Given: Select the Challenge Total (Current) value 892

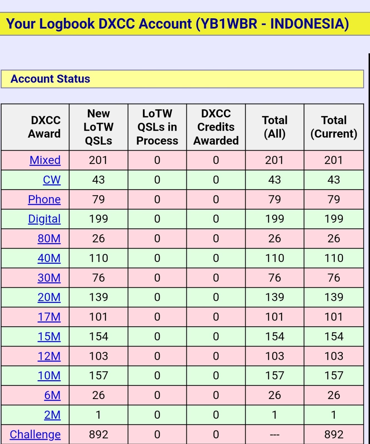Looking at the screenshot, I should click(334, 435).
